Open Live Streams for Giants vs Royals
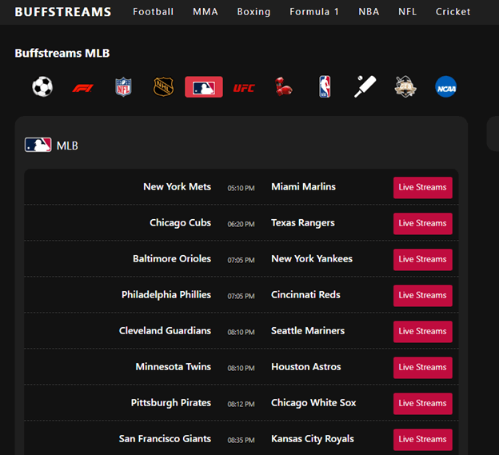The width and height of the screenshot is (499, 455). (x=422, y=440)
